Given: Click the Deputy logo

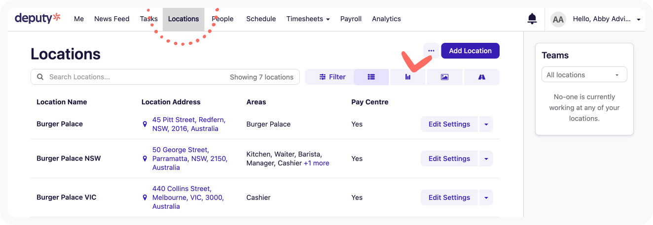Looking at the screenshot, I should (x=37, y=19).
